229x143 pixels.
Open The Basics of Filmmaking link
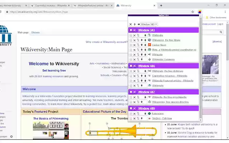point(51,118)
